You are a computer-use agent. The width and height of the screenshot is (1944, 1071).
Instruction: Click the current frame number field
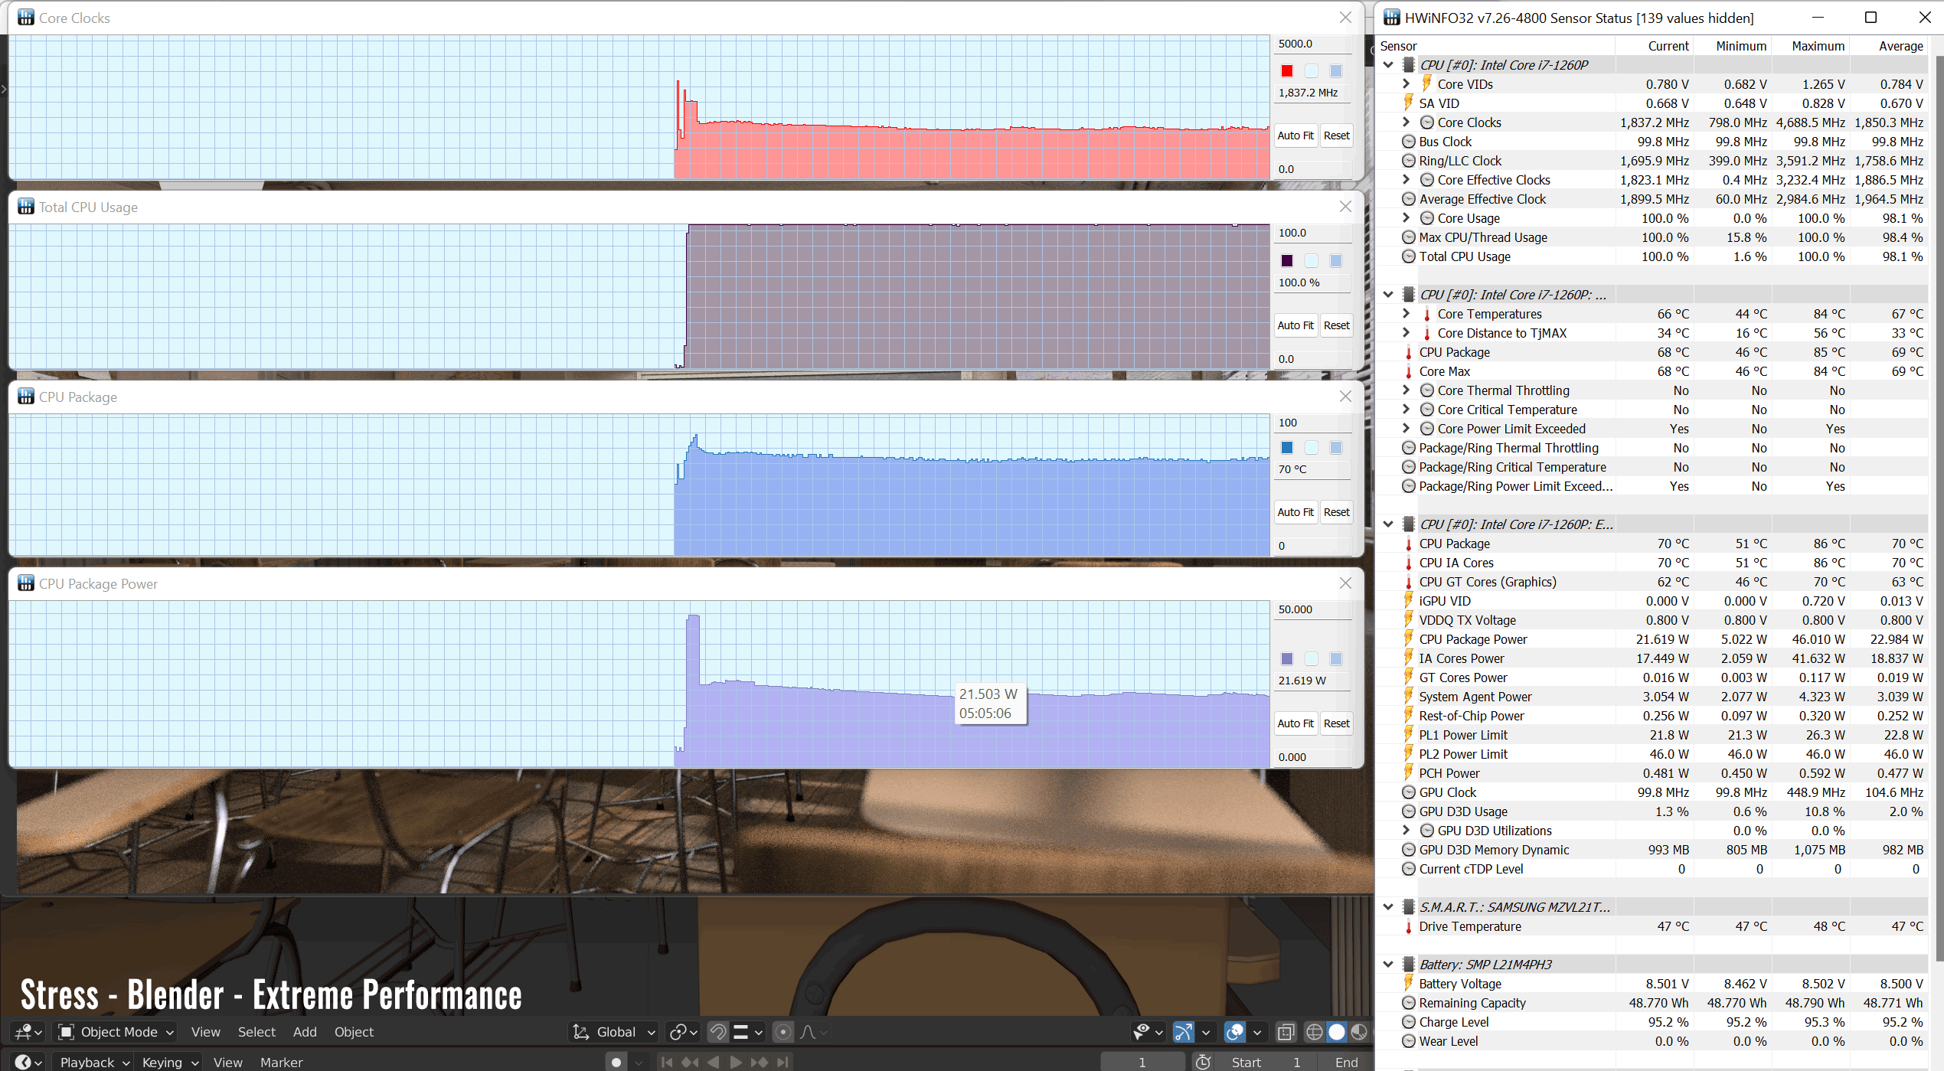tap(1143, 1062)
